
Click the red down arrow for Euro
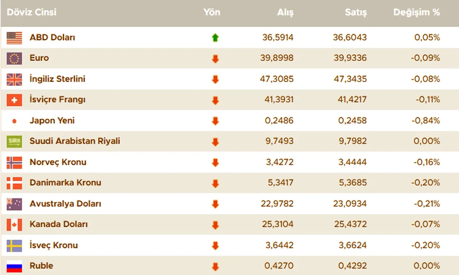click(215, 59)
